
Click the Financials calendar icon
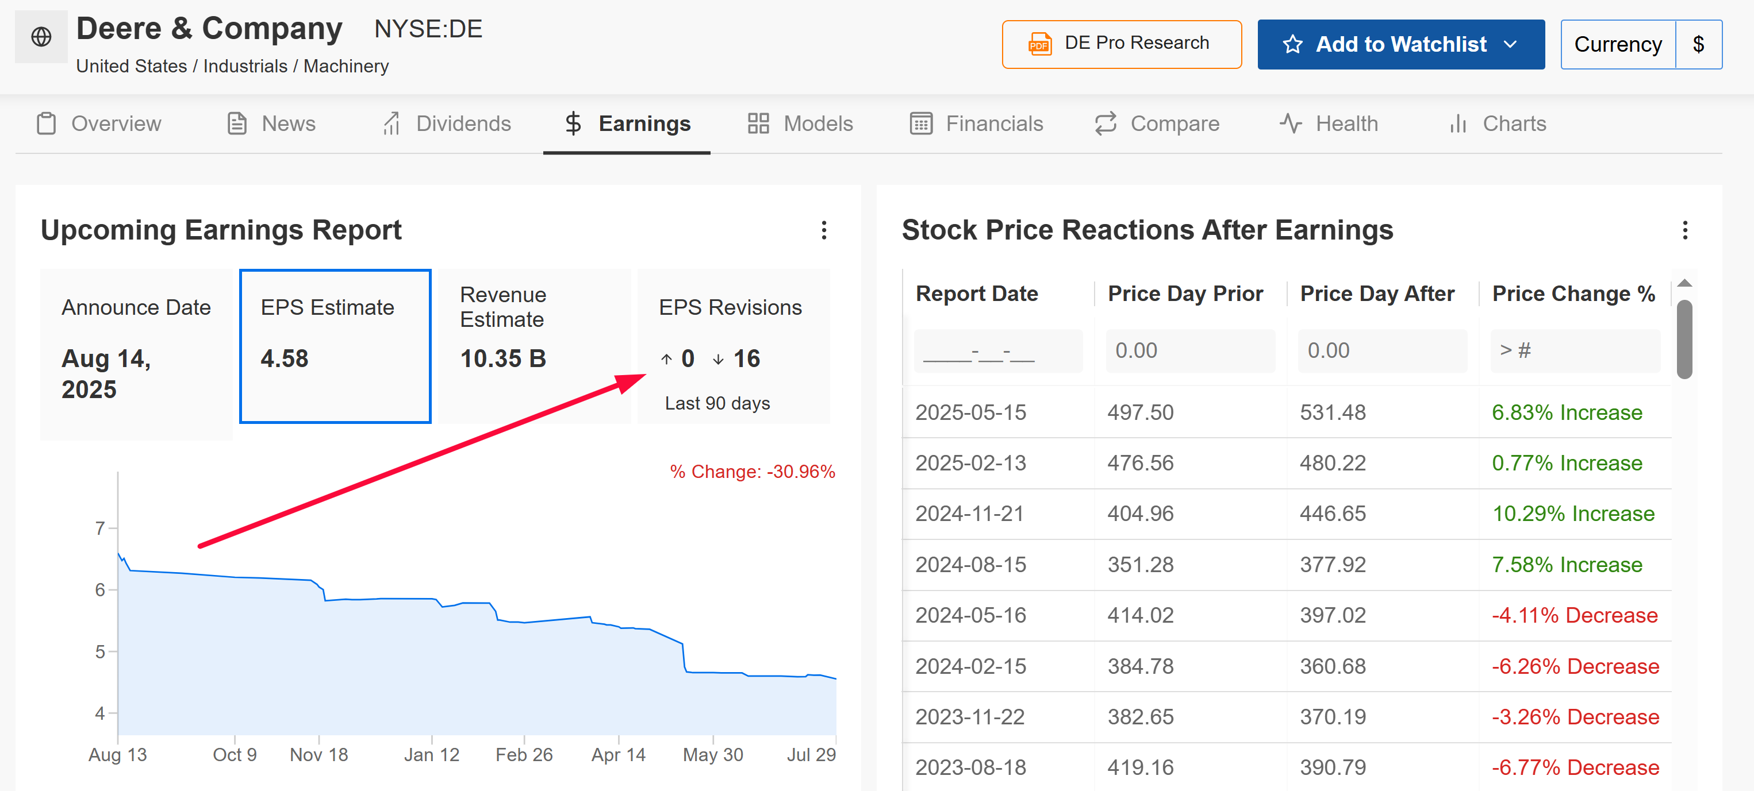pyautogui.click(x=921, y=124)
